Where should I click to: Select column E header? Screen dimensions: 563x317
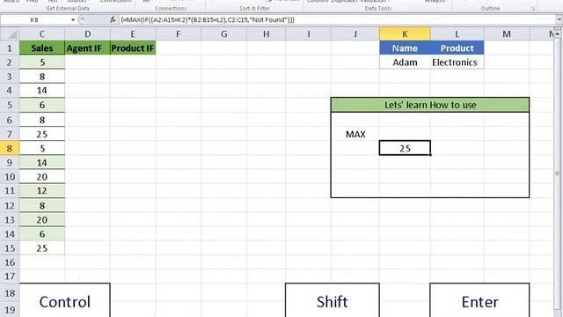pyautogui.click(x=133, y=34)
